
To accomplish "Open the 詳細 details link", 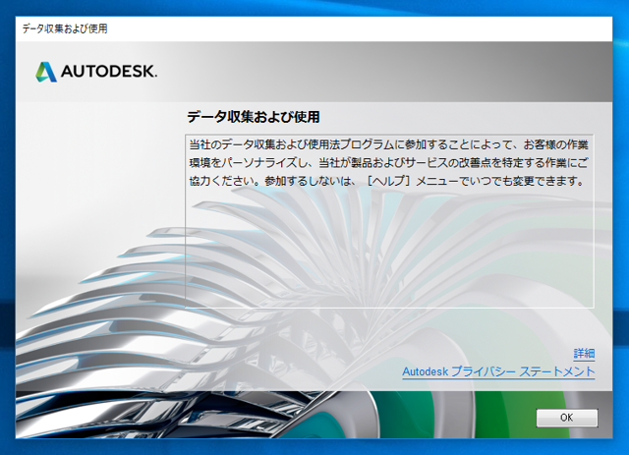I will click(584, 354).
